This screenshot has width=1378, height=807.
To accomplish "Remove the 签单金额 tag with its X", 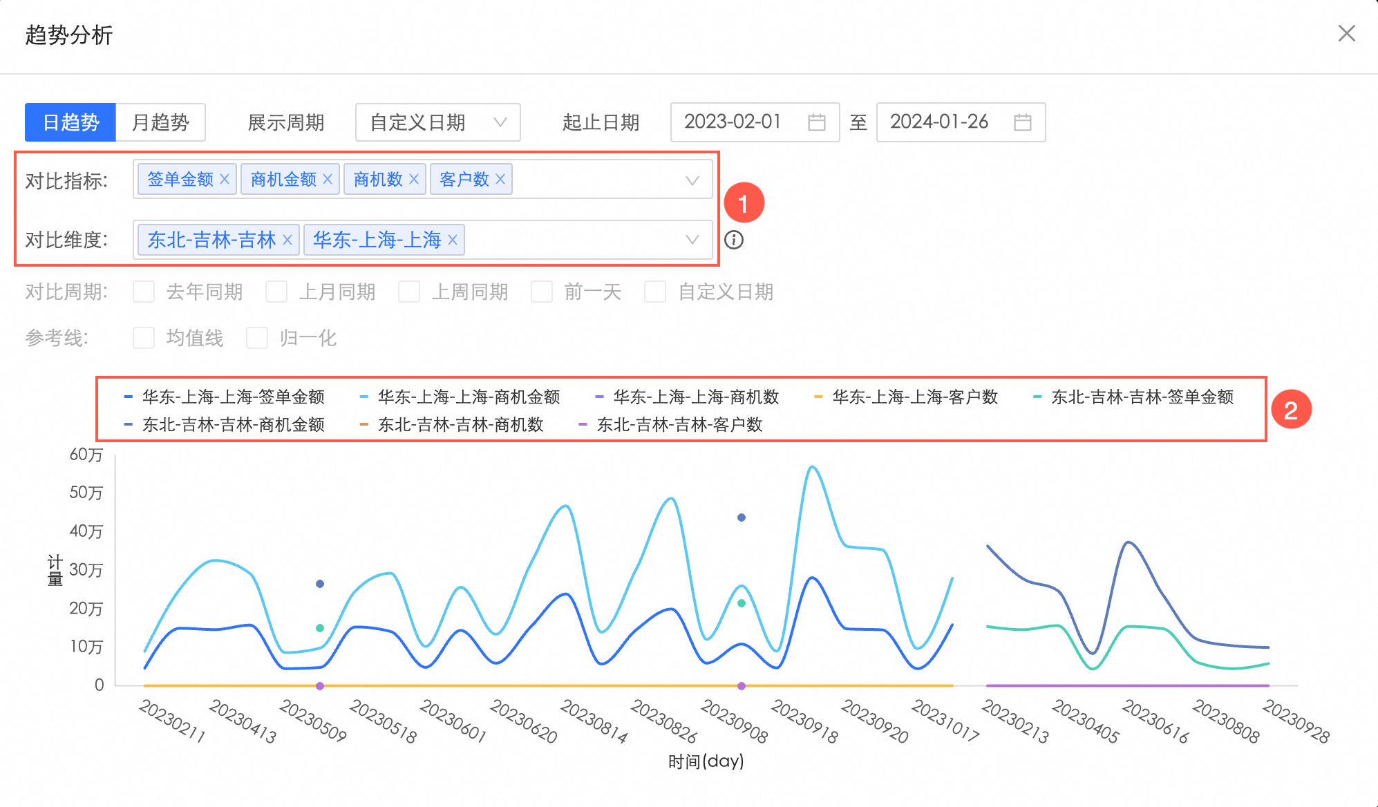I will (x=225, y=179).
